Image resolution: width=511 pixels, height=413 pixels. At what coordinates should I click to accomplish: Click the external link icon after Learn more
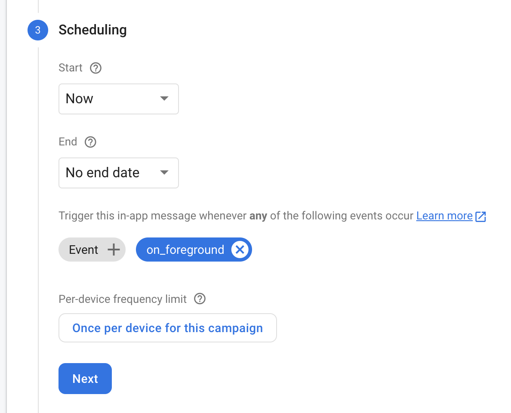click(481, 216)
